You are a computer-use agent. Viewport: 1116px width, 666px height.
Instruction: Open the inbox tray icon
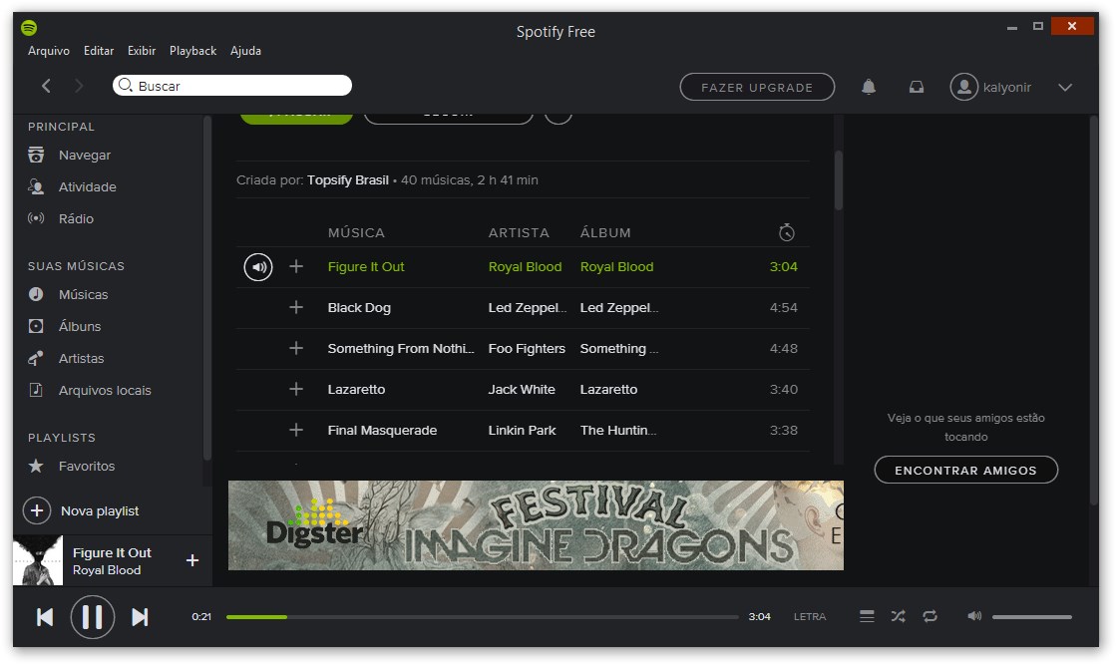pyautogui.click(x=916, y=87)
